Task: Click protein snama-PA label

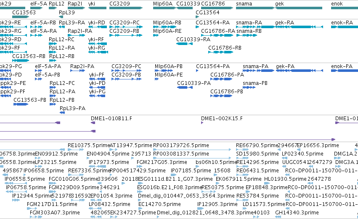Action: (255, 66)
